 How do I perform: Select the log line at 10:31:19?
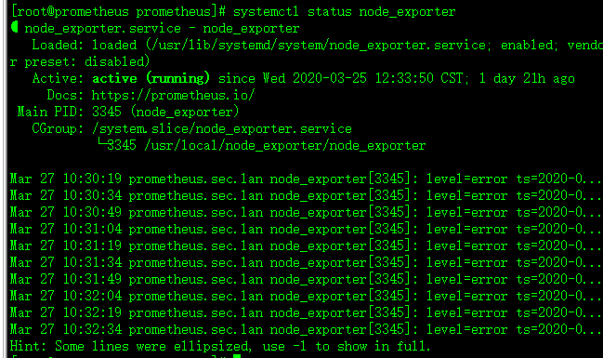tap(306, 246)
